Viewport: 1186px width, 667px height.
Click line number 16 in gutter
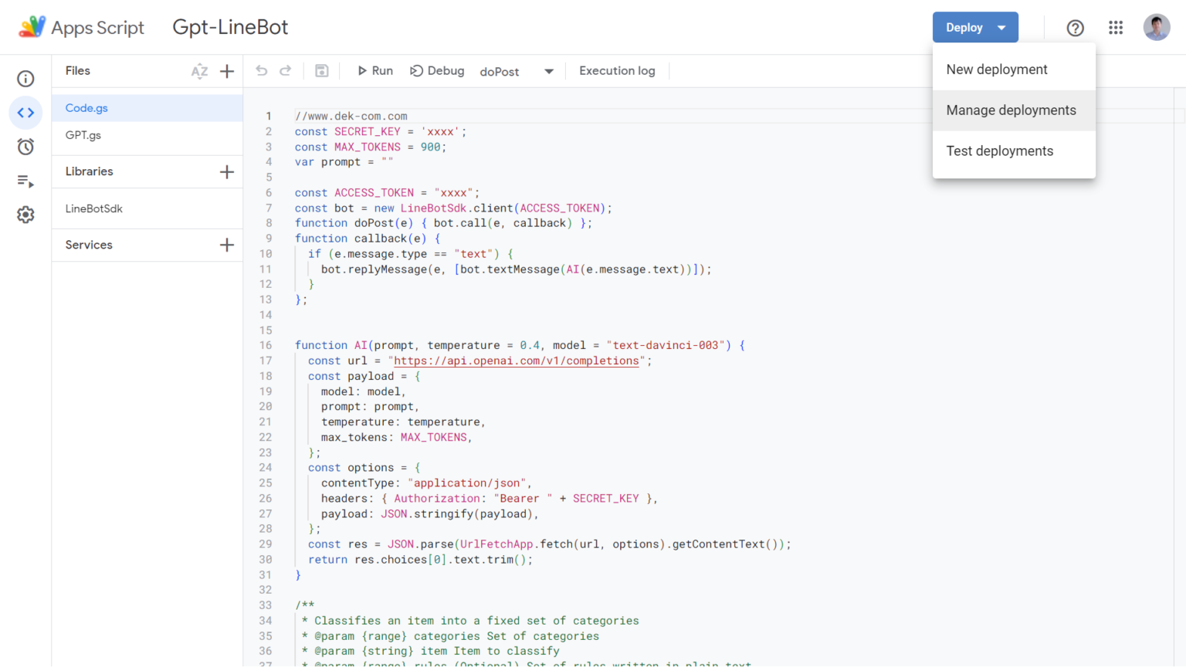click(266, 345)
